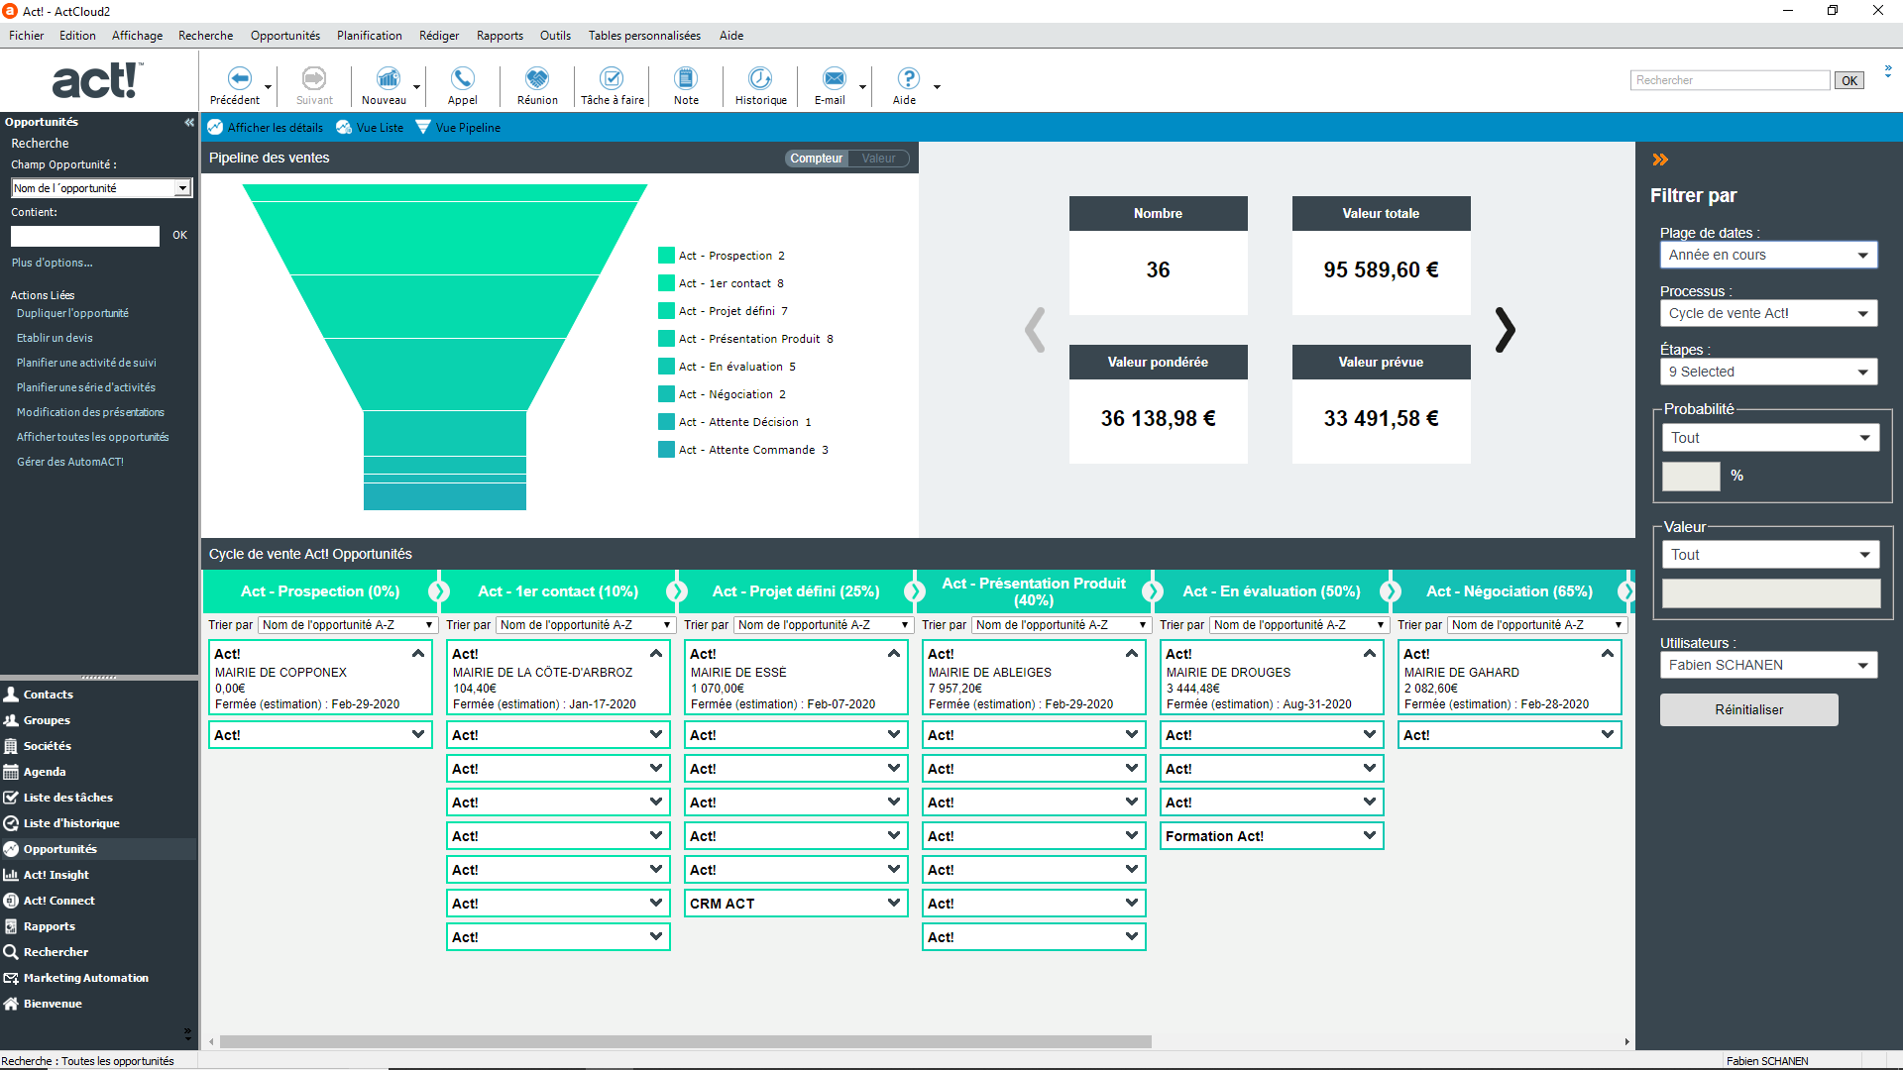Screen dimensions: 1903x1070
Task: Open Marketing Automation in the sidebar
Action: [85, 978]
